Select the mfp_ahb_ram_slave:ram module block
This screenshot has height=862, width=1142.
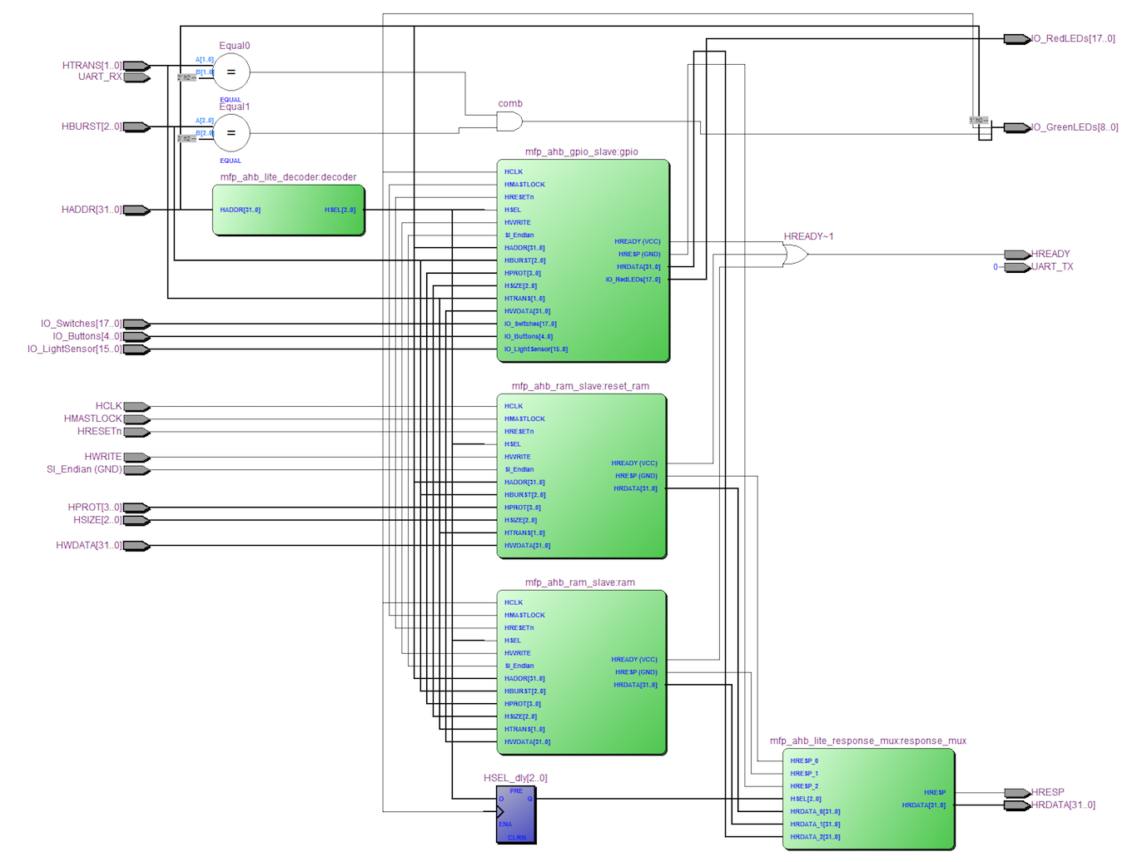point(582,672)
